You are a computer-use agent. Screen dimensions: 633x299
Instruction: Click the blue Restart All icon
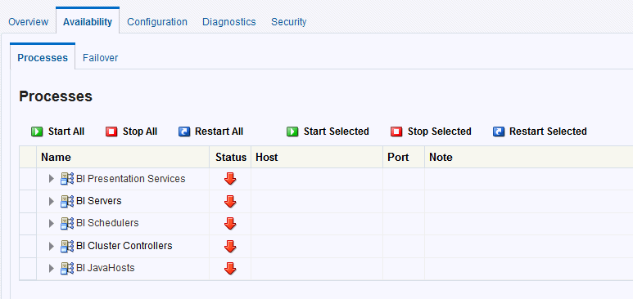(184, 132)
